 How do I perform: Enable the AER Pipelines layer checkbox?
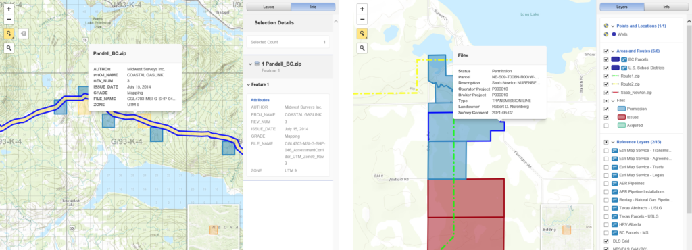pyautogui.click(x=606, y=183)
